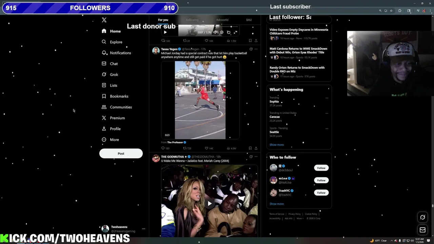View analytics of post with 1.5M views
Screen dimensions: 434x244
click(x=232, y=41)
